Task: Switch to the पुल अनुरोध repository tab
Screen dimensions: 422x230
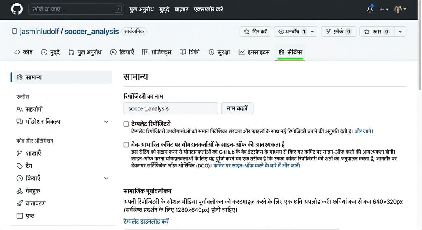Action: [x=85, y=52]
